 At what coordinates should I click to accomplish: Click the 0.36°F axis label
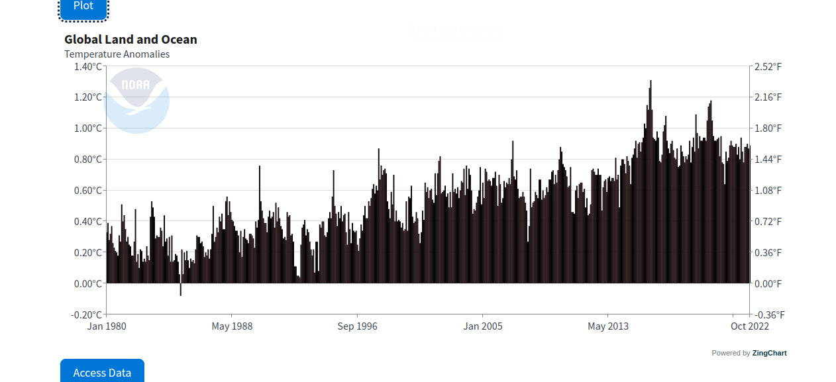(x=768, y=253)
